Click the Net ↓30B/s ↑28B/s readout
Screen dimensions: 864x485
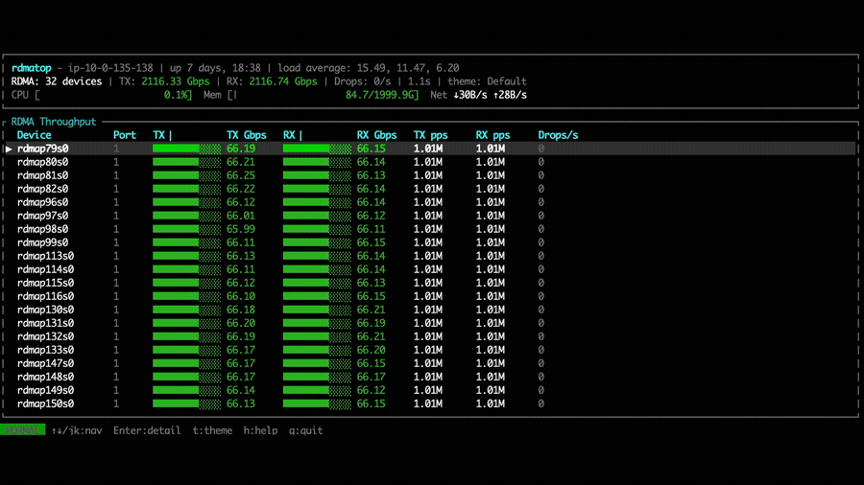pos(479,95)
